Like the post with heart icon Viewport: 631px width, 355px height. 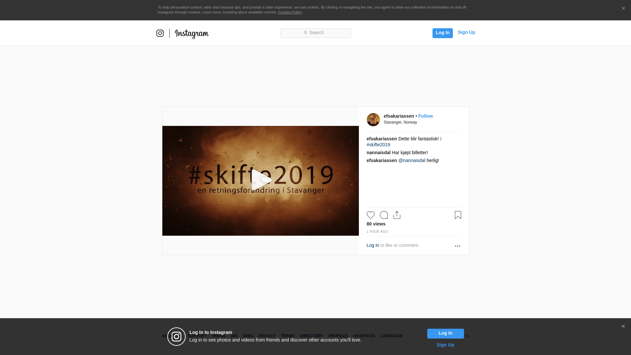(x=371, y=215)
